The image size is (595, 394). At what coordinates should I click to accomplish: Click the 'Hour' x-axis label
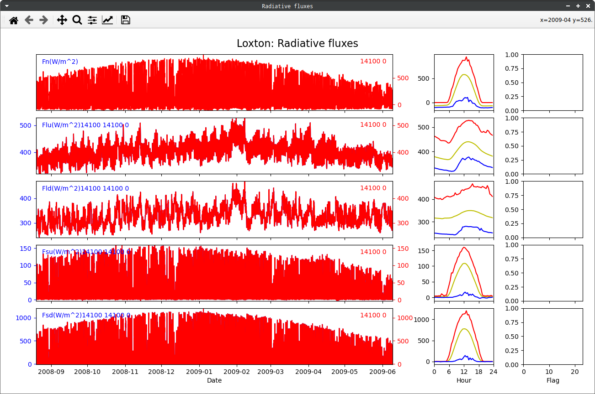(x=464, y=380)
